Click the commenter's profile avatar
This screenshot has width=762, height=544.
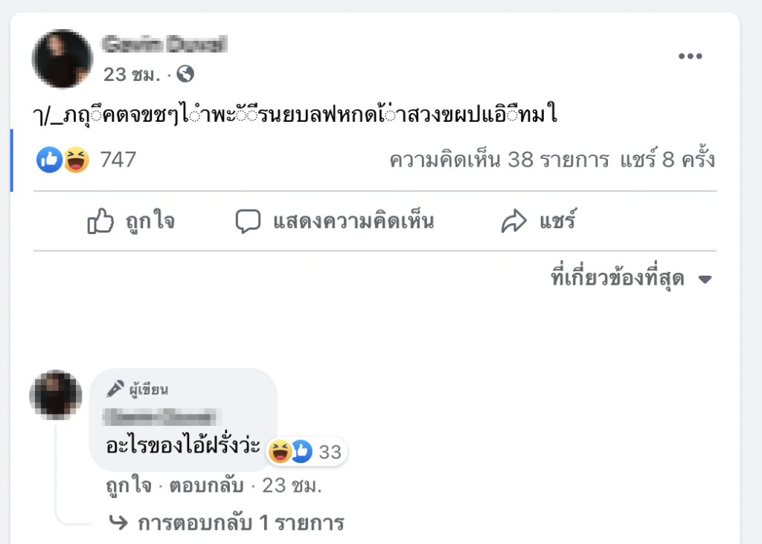[x=56, y=395]
